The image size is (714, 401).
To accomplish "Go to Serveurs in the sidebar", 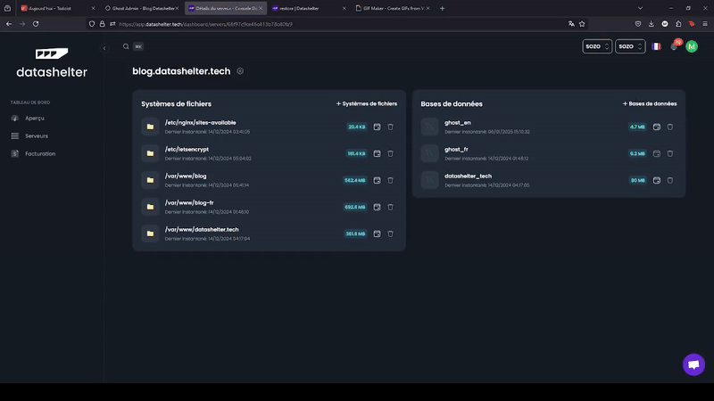I will tap(37, 135).
